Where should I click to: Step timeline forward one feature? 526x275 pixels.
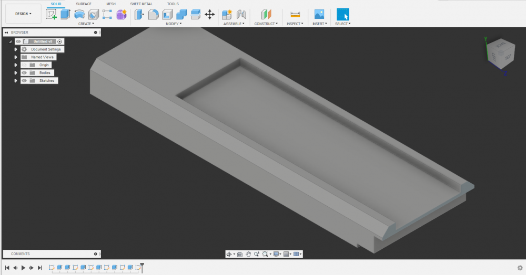pos(31,268)
